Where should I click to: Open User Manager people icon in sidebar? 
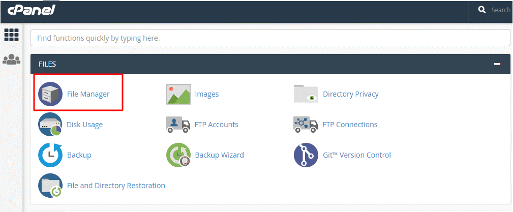[11, 59]
